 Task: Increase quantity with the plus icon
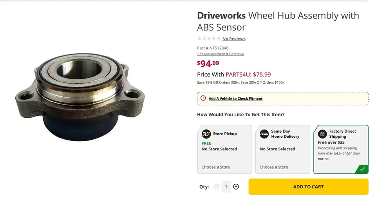click(x=236, y=187)
